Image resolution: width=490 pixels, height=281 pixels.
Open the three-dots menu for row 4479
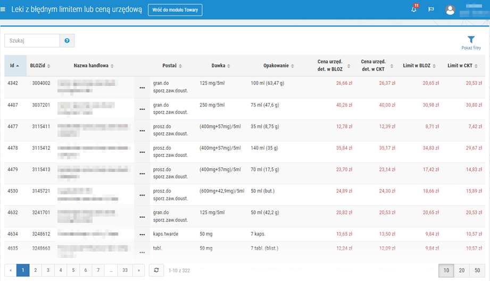click(x=142, y=174)
